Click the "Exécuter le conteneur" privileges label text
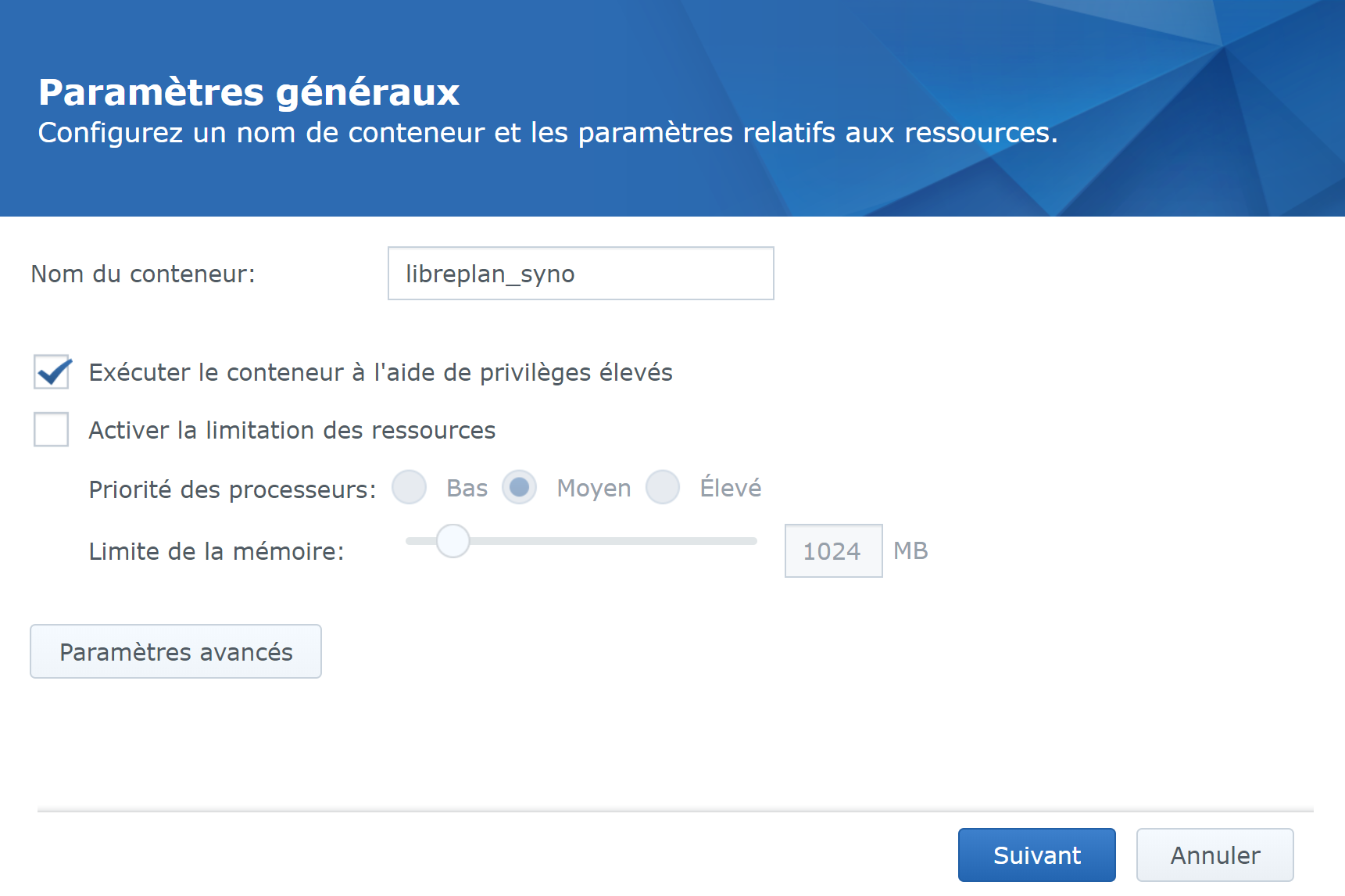Image resolution: width=1345 pixels, height=896 pixels. point(381,372)
